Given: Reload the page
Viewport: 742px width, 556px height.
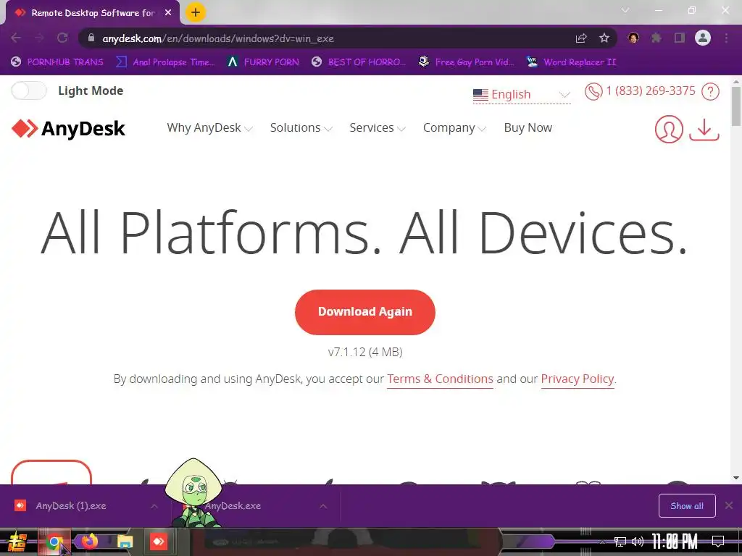Looking at the screenshot, I should (x=62, y=38).
